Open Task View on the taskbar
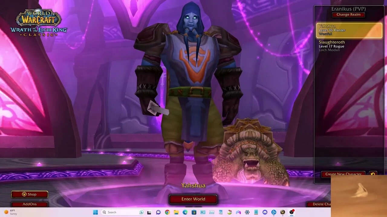 click(x=149, y=212)
